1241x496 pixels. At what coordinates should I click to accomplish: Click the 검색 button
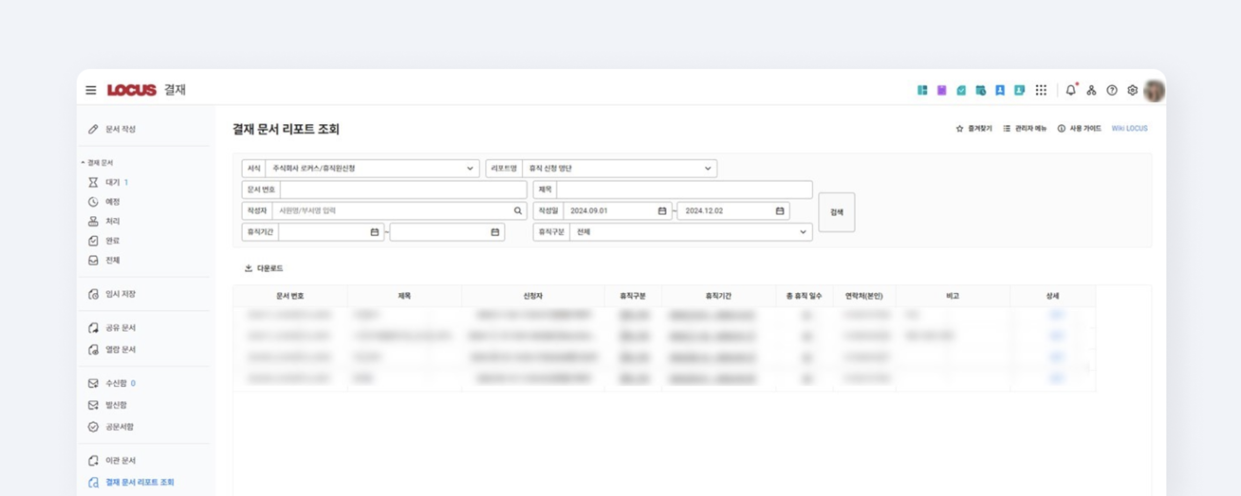coord(836,212)
